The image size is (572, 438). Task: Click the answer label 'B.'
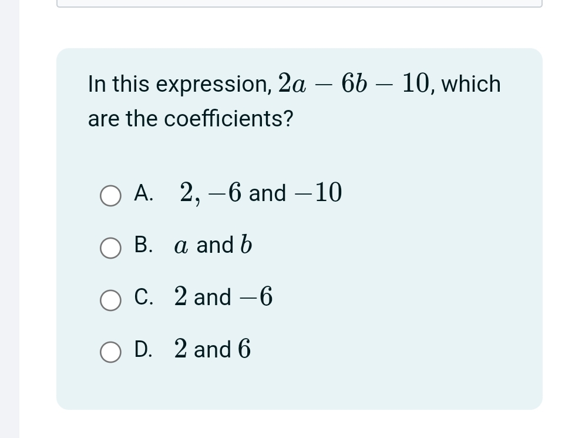tap(144, 246)
